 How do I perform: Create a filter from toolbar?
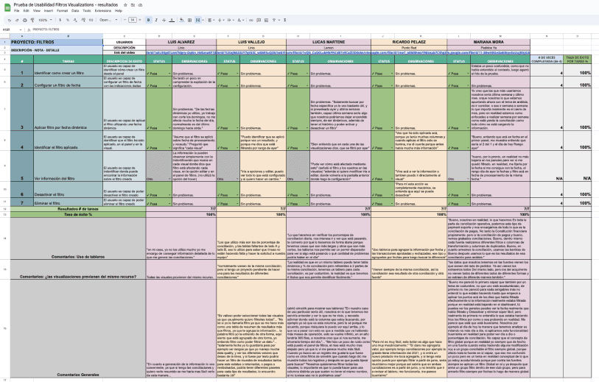point(274,20)
